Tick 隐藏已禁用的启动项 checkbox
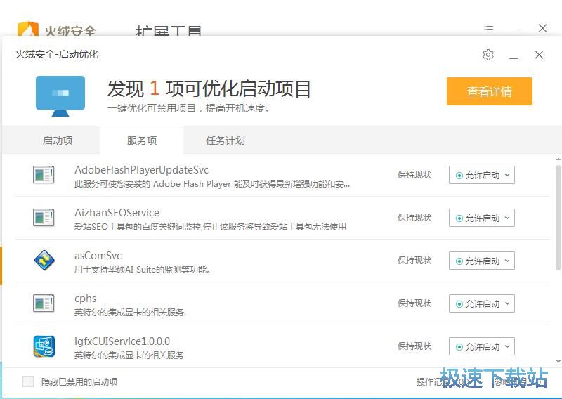The image size is (562, 399). (28, 381)
